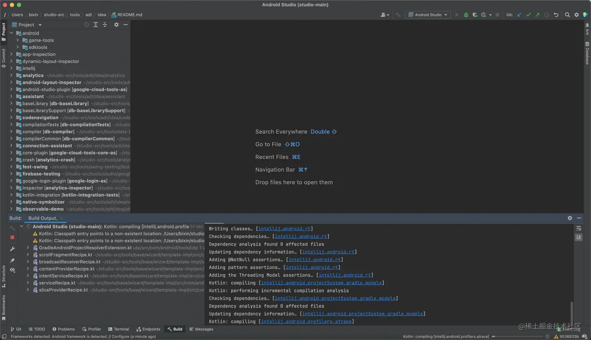Click the intellij.android.rt link after Writing classes
The height and width of the screenshot is (340, 591).
pyautogui.click(x=284, y=229)
